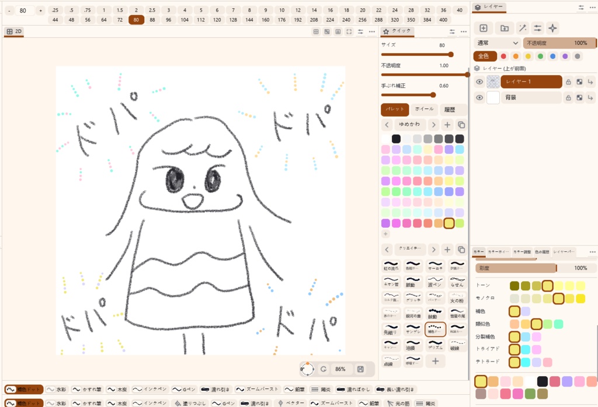
Task: Go to previous brush set before クリエイテ
Action: (x=387, y=250)
